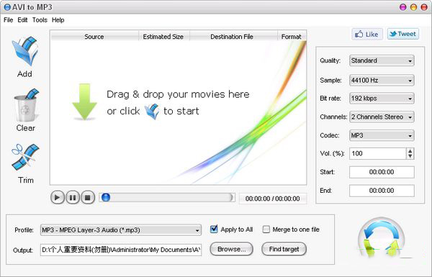Click the Browse... button
432x277 pixels.
[x=231, y=249]
